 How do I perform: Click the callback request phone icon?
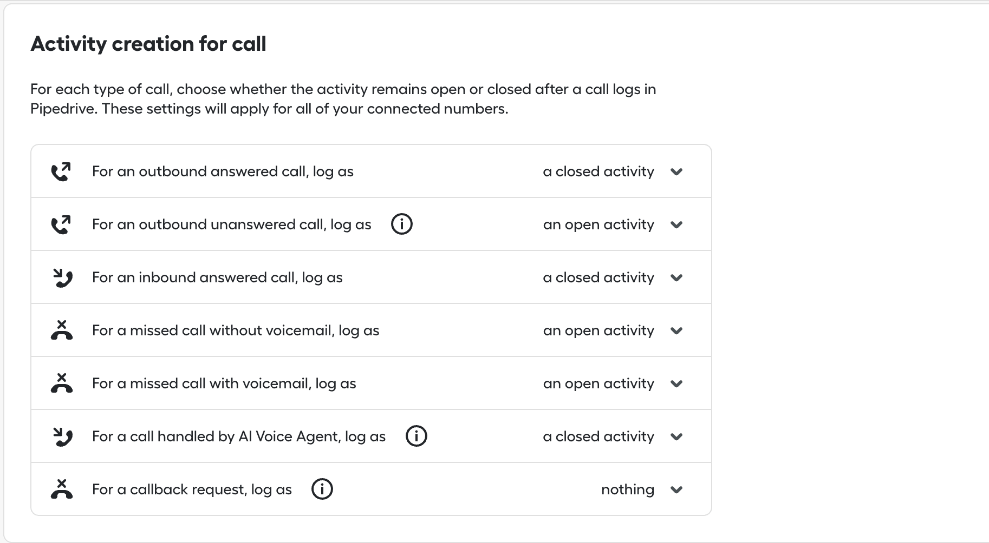[x=62, y=489]
